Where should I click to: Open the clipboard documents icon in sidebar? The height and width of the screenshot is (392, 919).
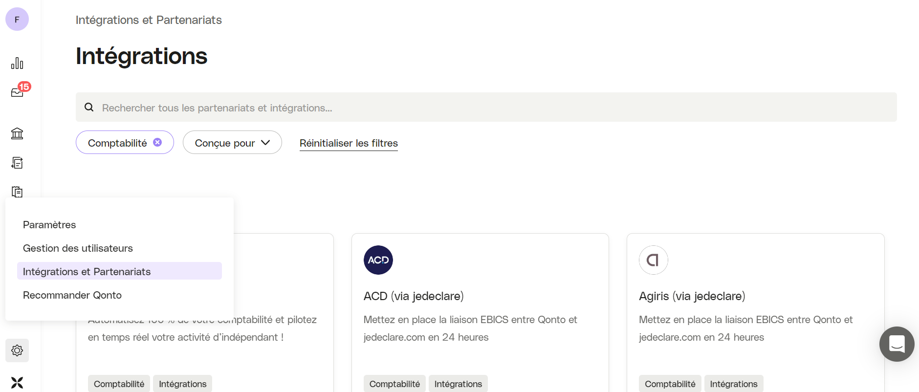pos(17,192)
